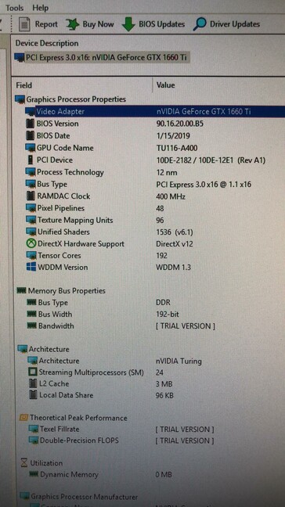Image resolution: width=285 pixels, height=507 pixels.
Task: Click the Texture Mapping Units icon
Action: coord(31,220)
